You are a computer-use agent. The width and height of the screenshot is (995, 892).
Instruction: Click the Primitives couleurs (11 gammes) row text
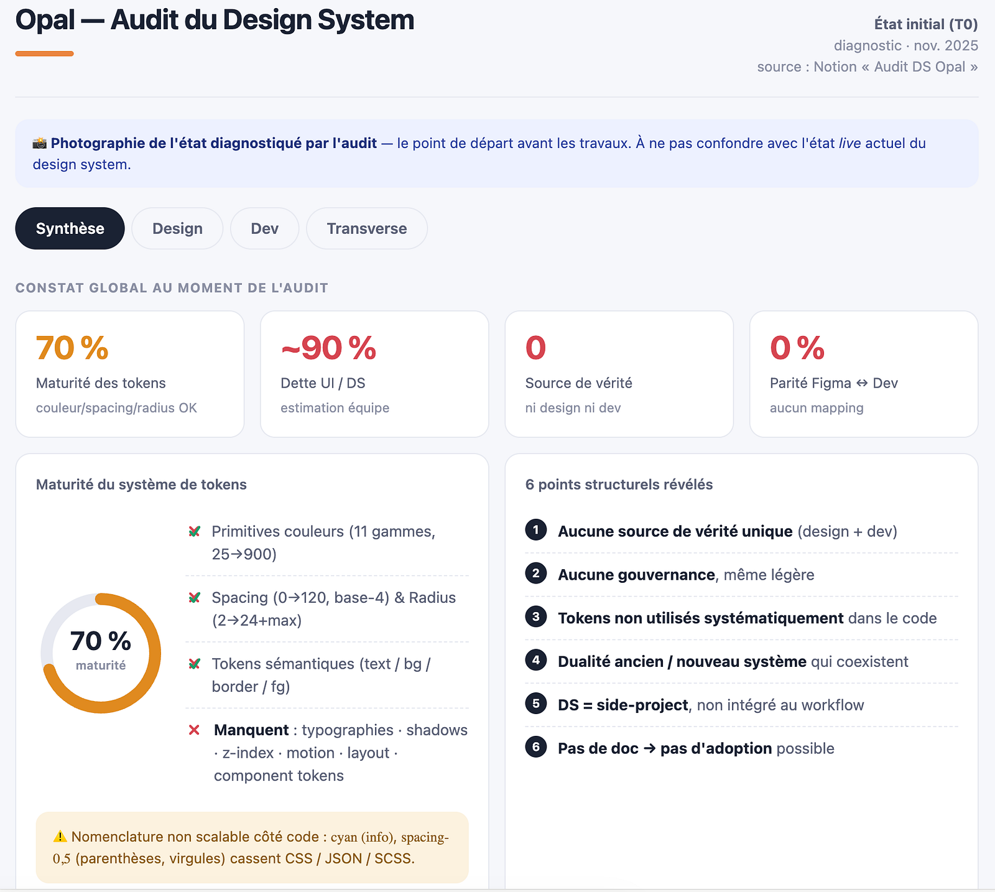point(323,542)
